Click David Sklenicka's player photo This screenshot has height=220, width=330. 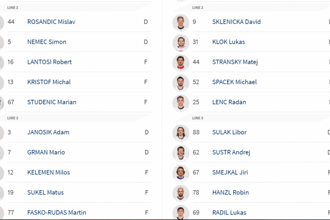[181, 22]
